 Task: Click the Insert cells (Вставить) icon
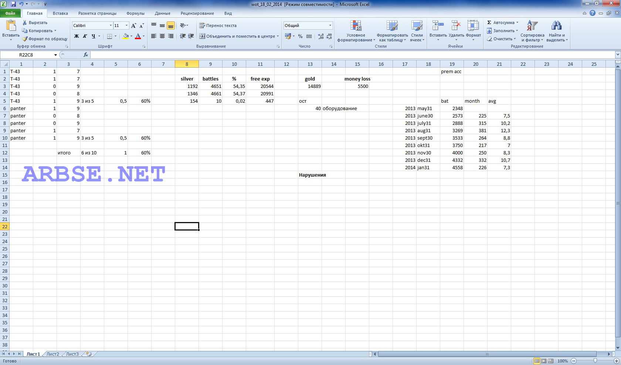pos(438,26)
